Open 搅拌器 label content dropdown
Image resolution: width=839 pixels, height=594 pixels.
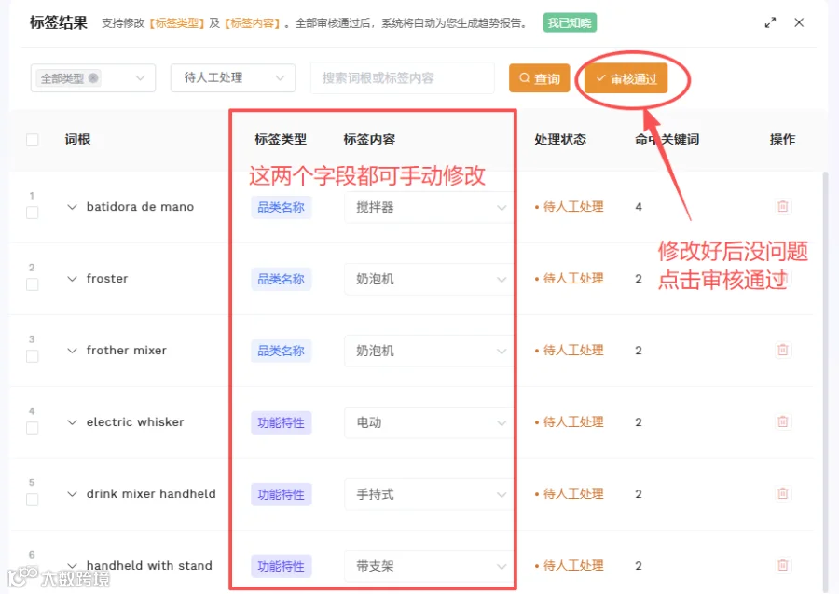429,207
